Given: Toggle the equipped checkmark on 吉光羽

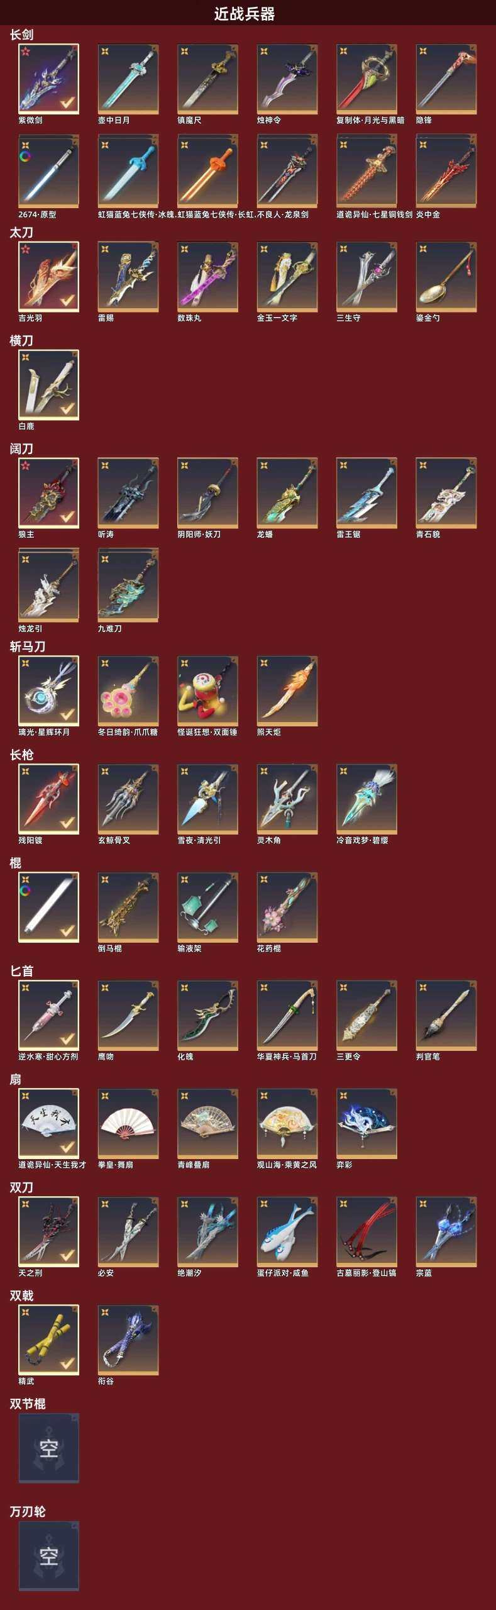Looking at the screenshot, I should 67,300.
